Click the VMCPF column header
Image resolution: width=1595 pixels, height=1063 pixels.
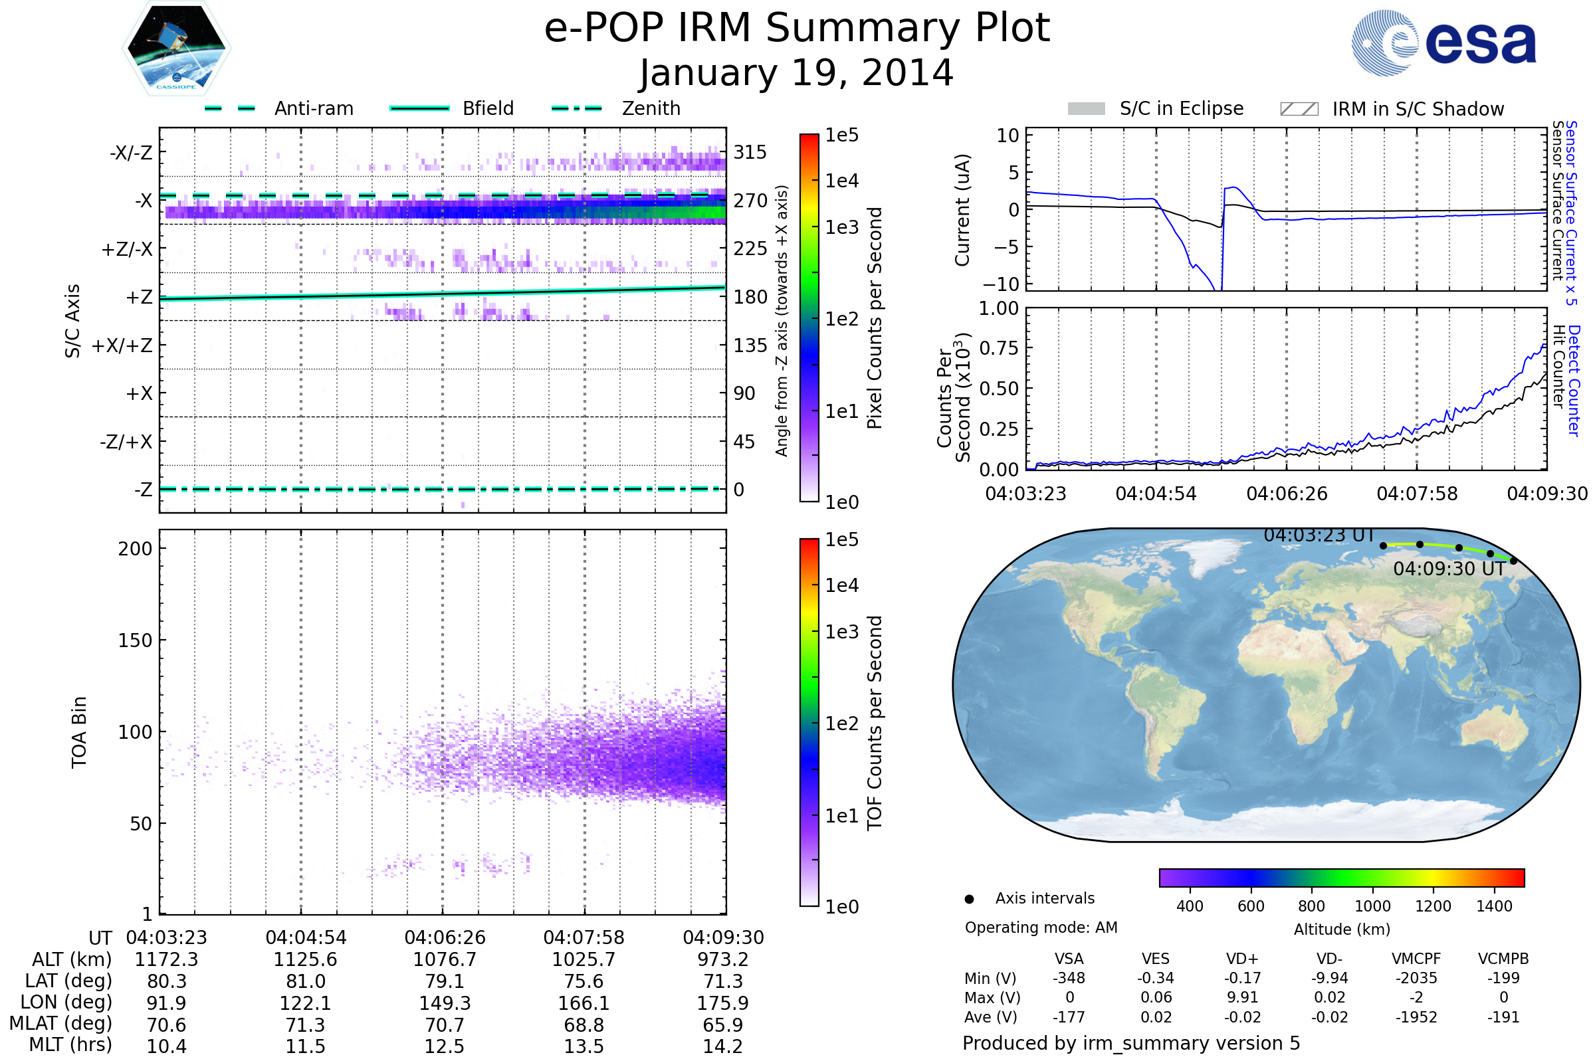(x=1416, y=959)
